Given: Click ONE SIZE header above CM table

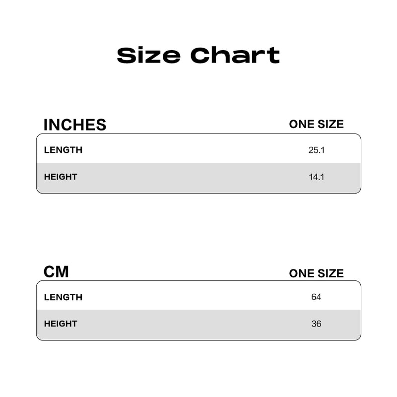Looking at the screenshot, I should pyautogui.click(x=316, y=273).
